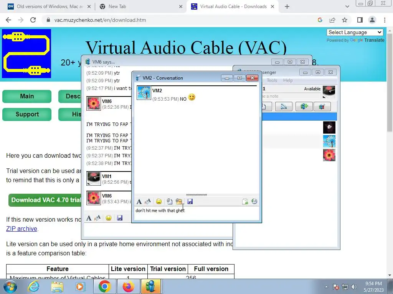Select dark avatar contact in Messenger list
The height and width of the screenshot is (294, 393).
pyautogui.click(x=329, y=127)
